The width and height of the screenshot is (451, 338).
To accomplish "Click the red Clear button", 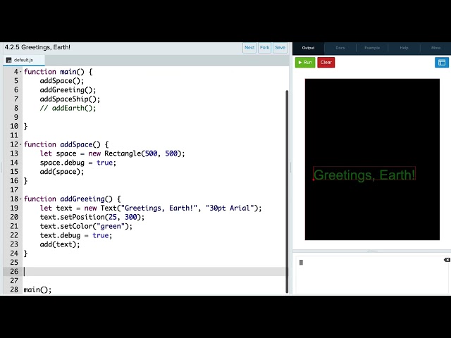I will [326, 63].
